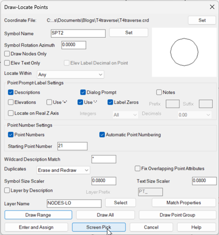The height and width of the screenshot is (235, 219).
Task: Uncheck Dialog Prompt checkbox
Action: click(83, 93)
